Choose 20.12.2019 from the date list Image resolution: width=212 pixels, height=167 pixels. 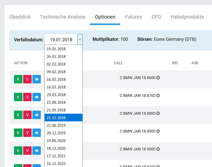coord(64,133)
